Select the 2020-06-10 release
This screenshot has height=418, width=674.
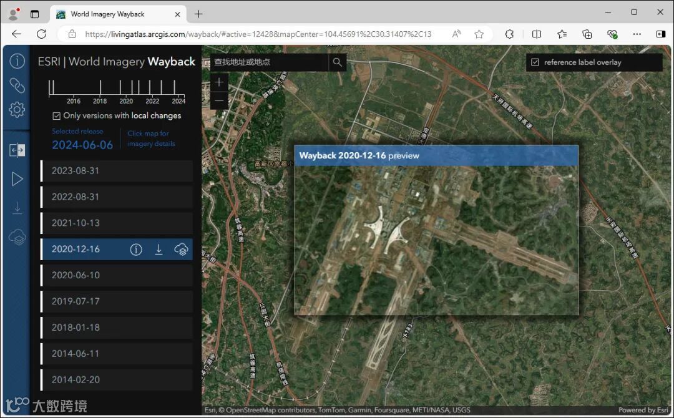click(x=117, y=275)
